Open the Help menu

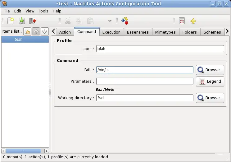(57, 11)
